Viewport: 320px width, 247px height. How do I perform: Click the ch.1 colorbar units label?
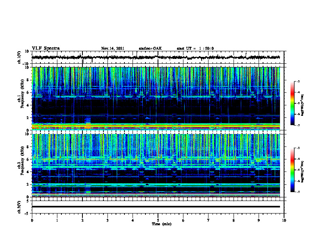[303, 105]
